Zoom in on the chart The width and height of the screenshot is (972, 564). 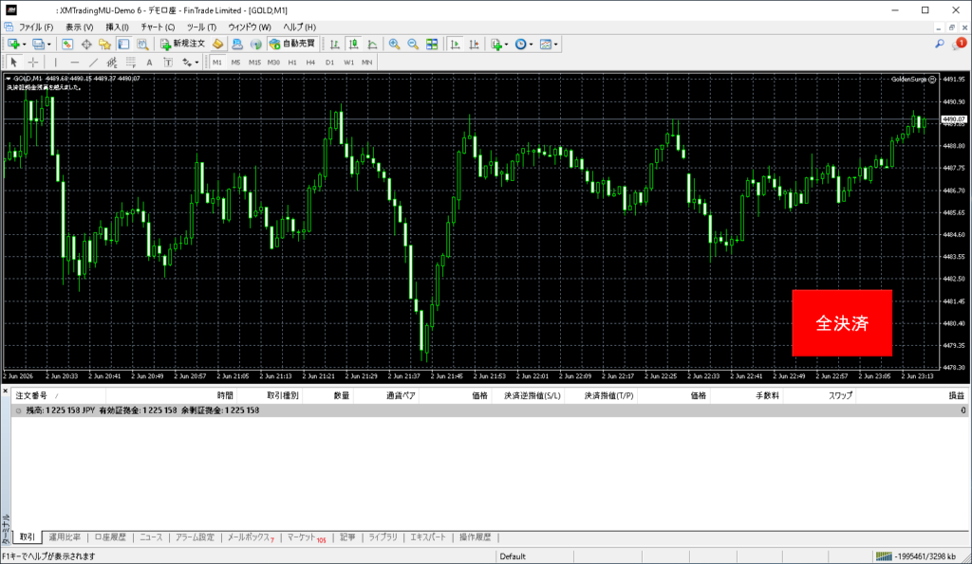point(394,44)
